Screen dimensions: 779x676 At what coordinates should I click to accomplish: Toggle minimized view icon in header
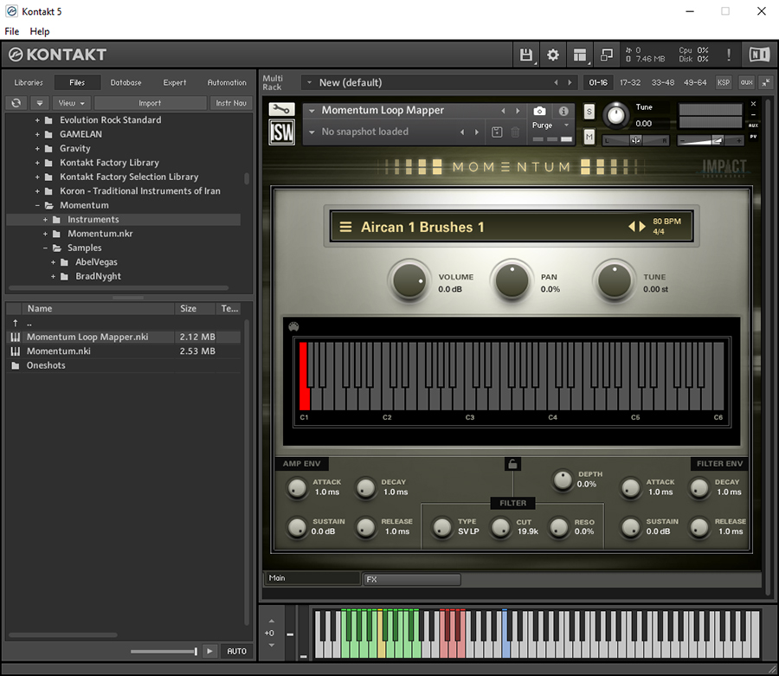[x=607, y=55]
